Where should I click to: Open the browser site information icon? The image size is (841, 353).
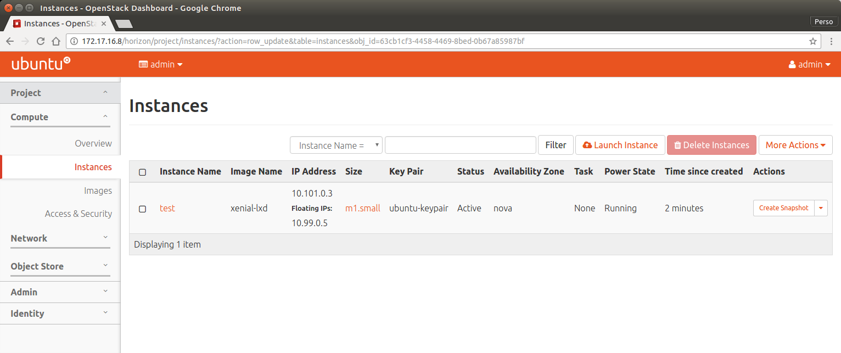74,41
